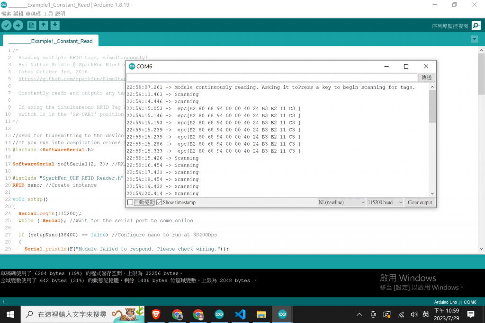
Task: Focus the COM6 serial input field
Action: tap(272, 78)
